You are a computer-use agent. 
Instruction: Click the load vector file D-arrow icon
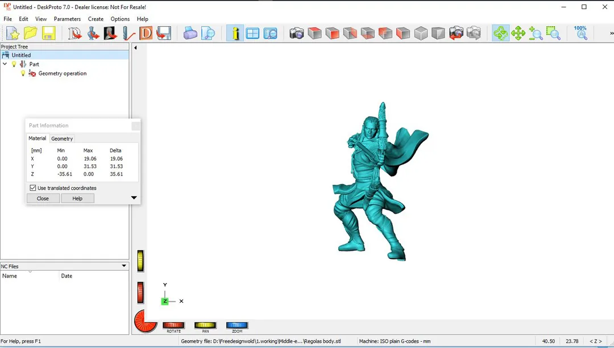75,33
